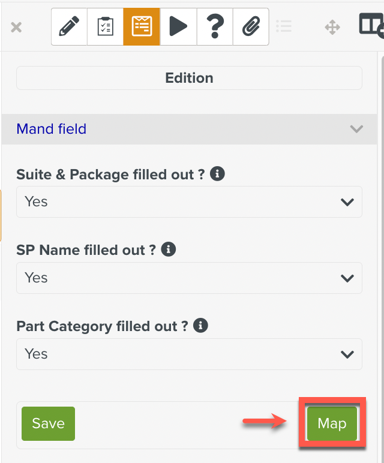
Task: Click the pencil edit icon
Action: click(70, 27)
